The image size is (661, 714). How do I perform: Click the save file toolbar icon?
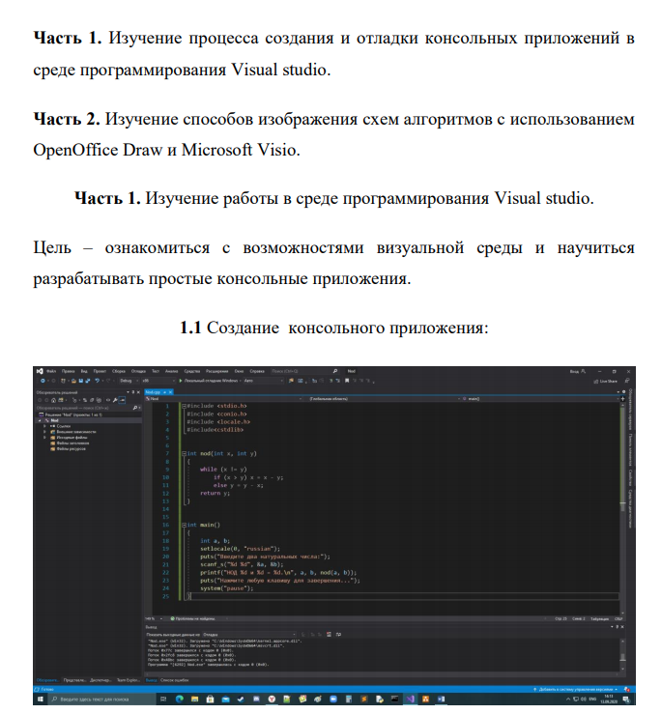[x=80, y=381]
